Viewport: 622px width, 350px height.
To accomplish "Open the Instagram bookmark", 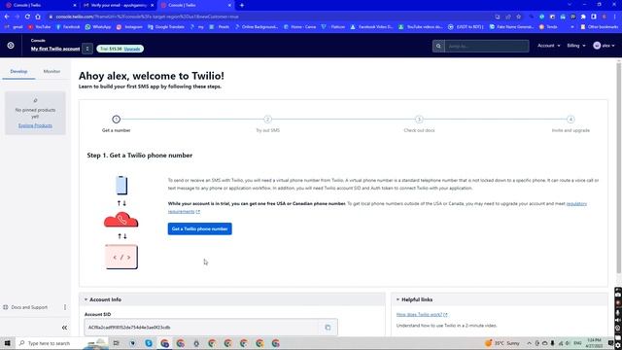I will pyautogui.click(x=129, y=27).
